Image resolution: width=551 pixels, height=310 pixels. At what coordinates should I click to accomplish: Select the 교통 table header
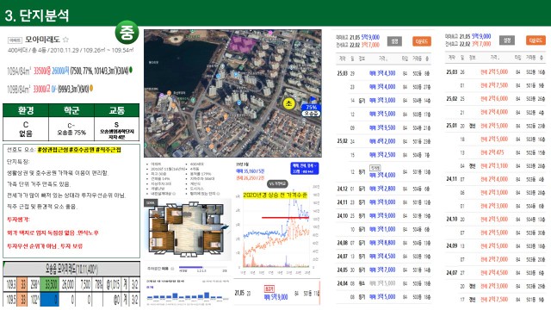pyautogui.click(x=117, y=110)
